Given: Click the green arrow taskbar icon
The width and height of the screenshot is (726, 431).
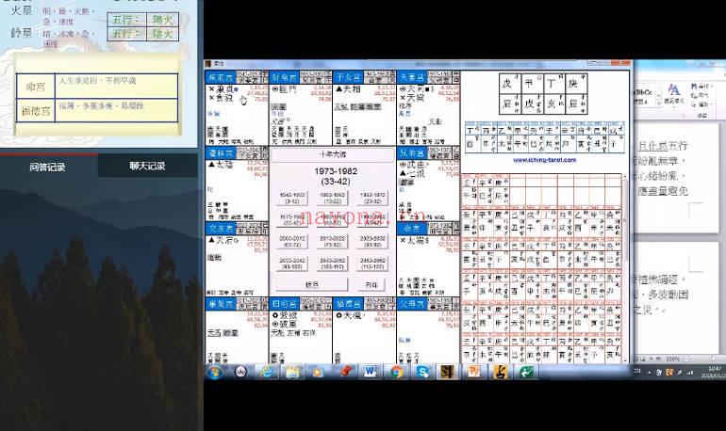Looking at the screenshot, I should pos(526,372).
